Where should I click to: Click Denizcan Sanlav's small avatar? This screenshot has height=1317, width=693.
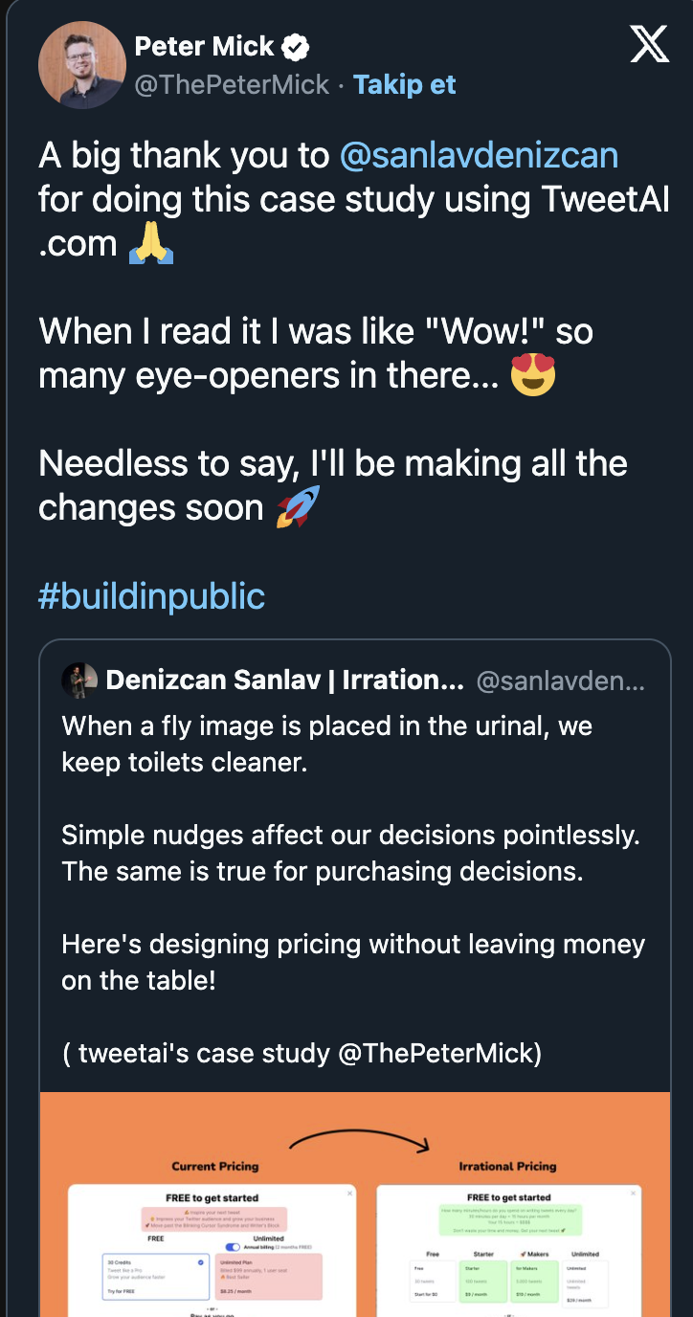[x=79, y=681]
